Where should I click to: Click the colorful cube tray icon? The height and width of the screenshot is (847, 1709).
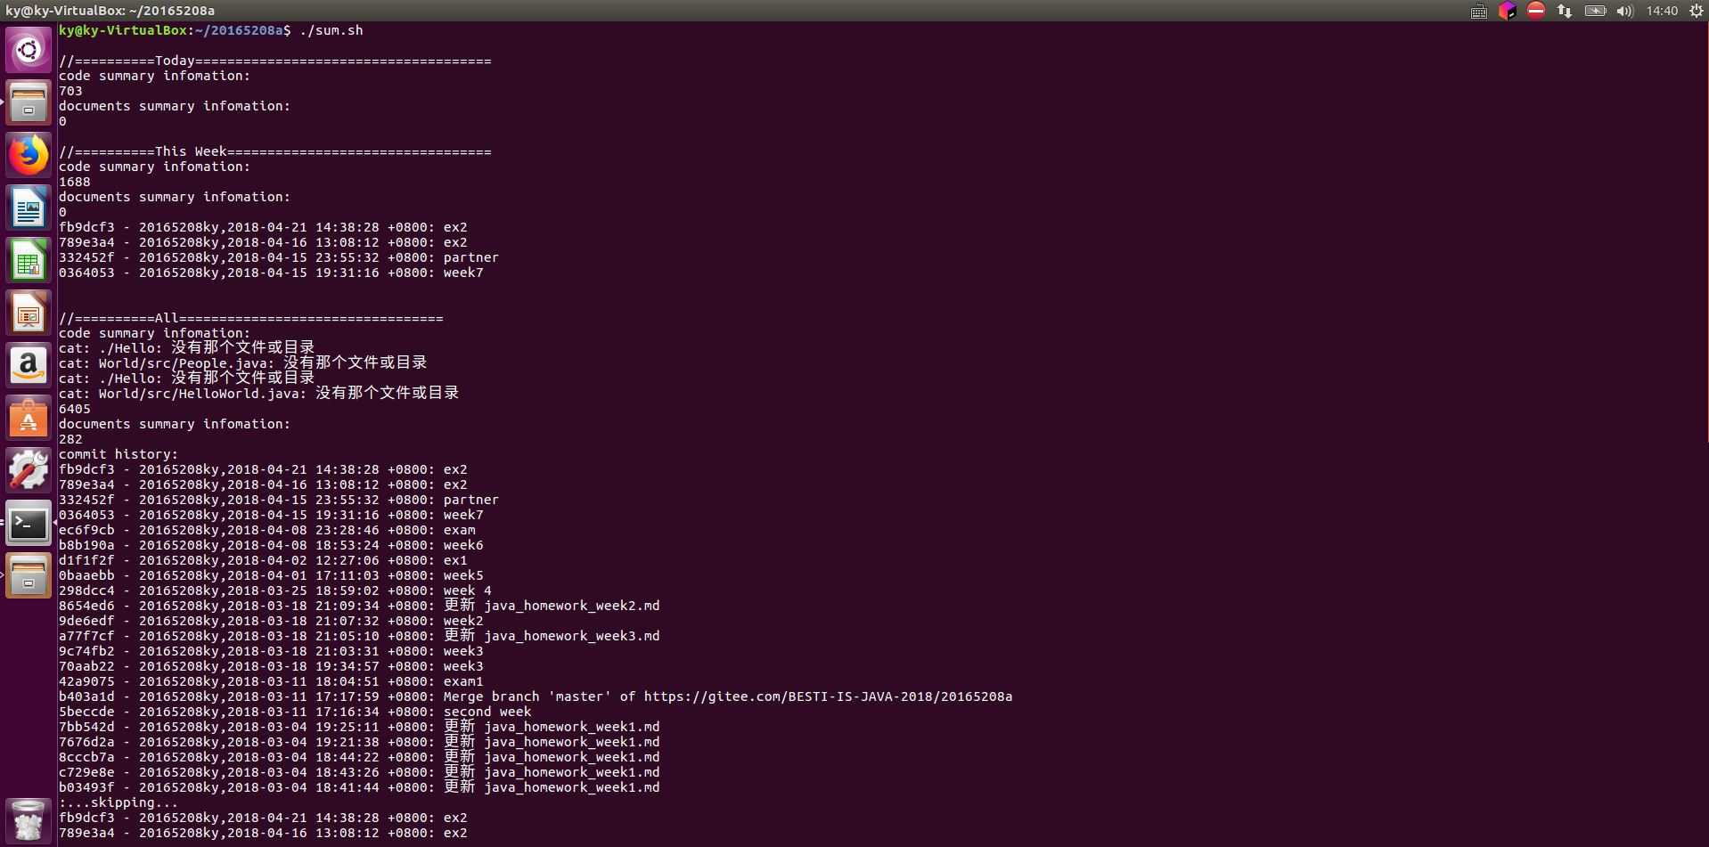point(1508,11)
